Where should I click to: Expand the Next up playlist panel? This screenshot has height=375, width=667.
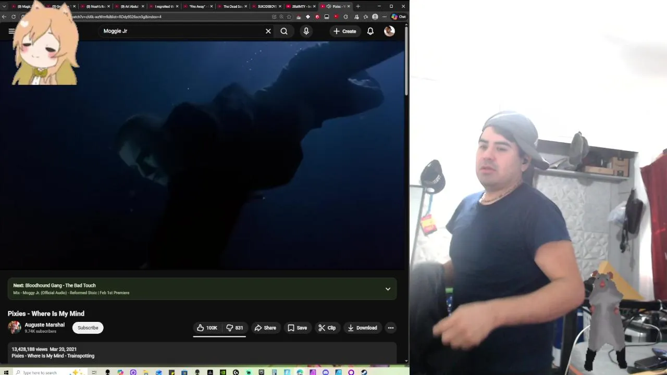(x=388, y=289)
